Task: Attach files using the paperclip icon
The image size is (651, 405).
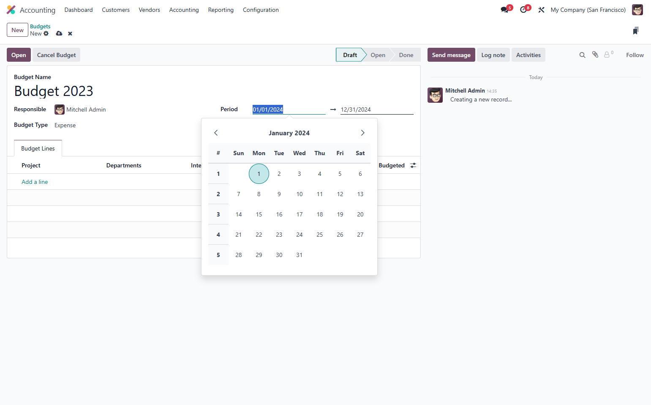Action: (595, 55)
